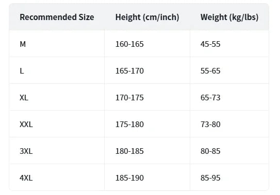
Task: Click the 45-55 weight value
Action: (210, 44)
